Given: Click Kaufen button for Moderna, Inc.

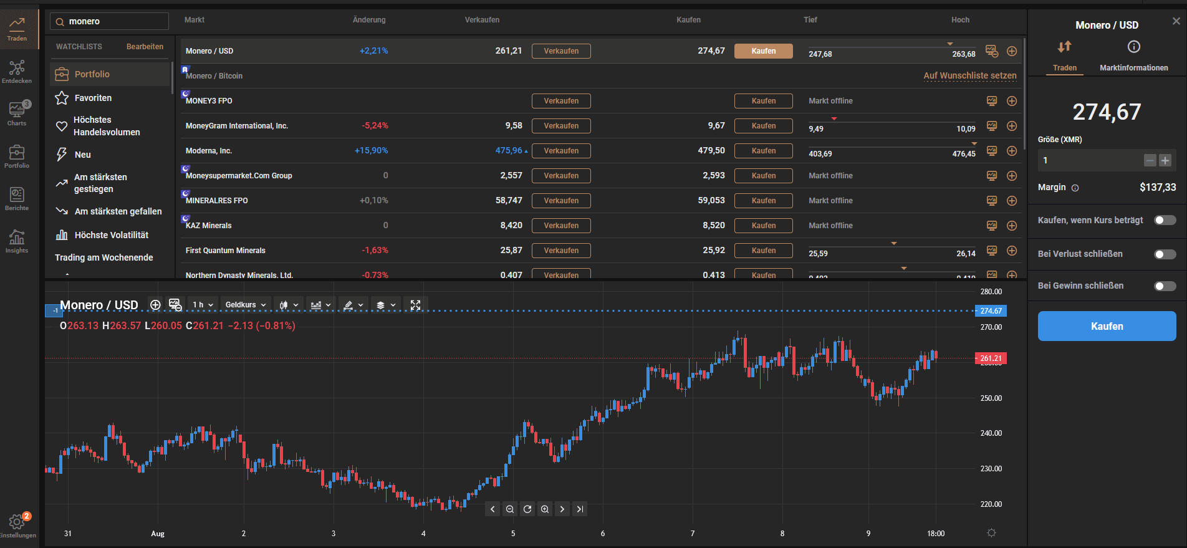Looking at the screenshot, I should click(764, 151).
